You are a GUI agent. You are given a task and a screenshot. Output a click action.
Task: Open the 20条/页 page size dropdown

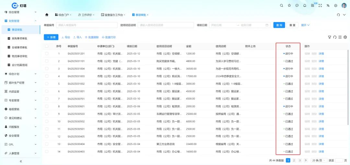[318, 160]
